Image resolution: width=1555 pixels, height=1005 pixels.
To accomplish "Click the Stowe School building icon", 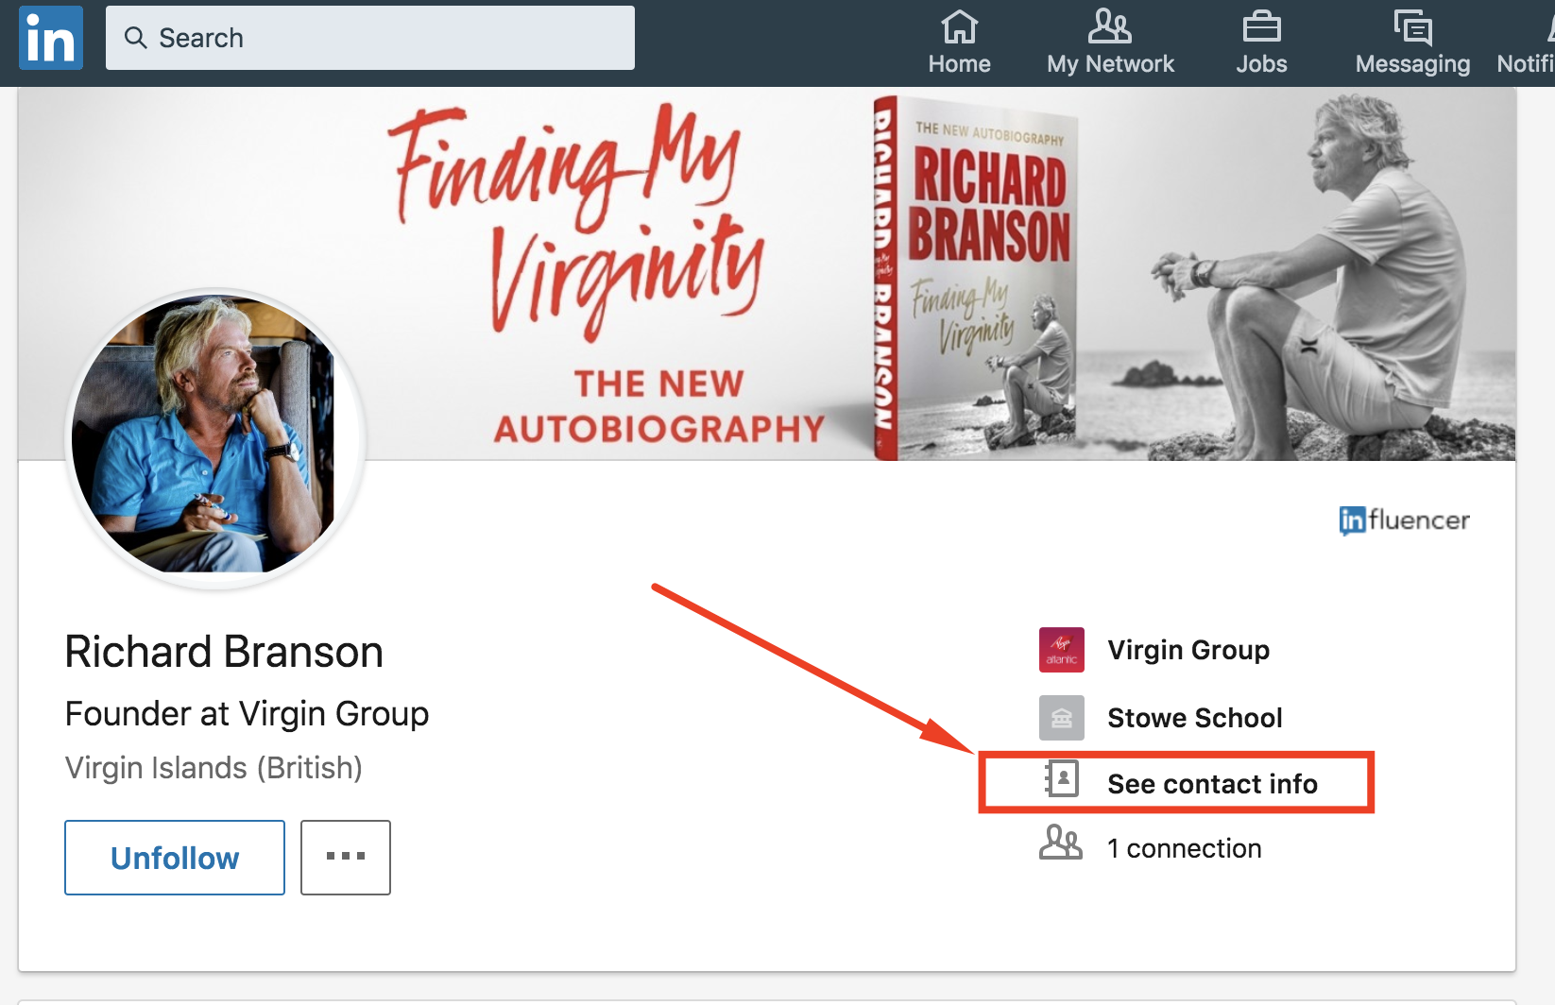I will pos(1062,718).
